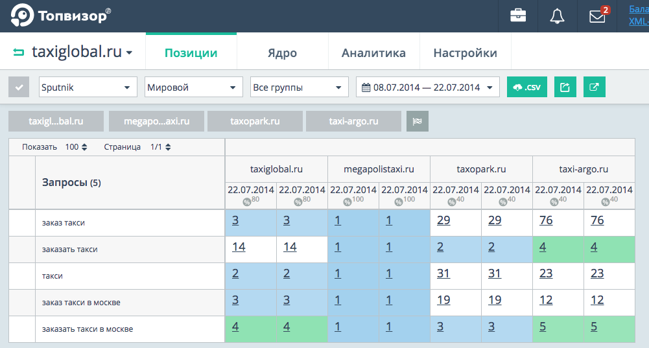Open the briefcase projects icon
The image size is (649, 348).
point(518,16)
